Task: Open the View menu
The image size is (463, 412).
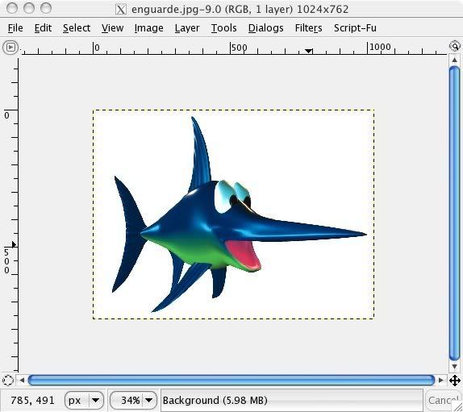Action: coord(112,28)
